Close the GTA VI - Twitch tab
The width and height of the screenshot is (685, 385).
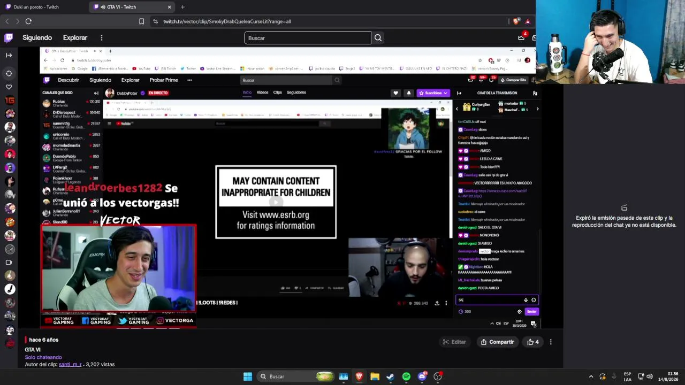tap(170, 7)
